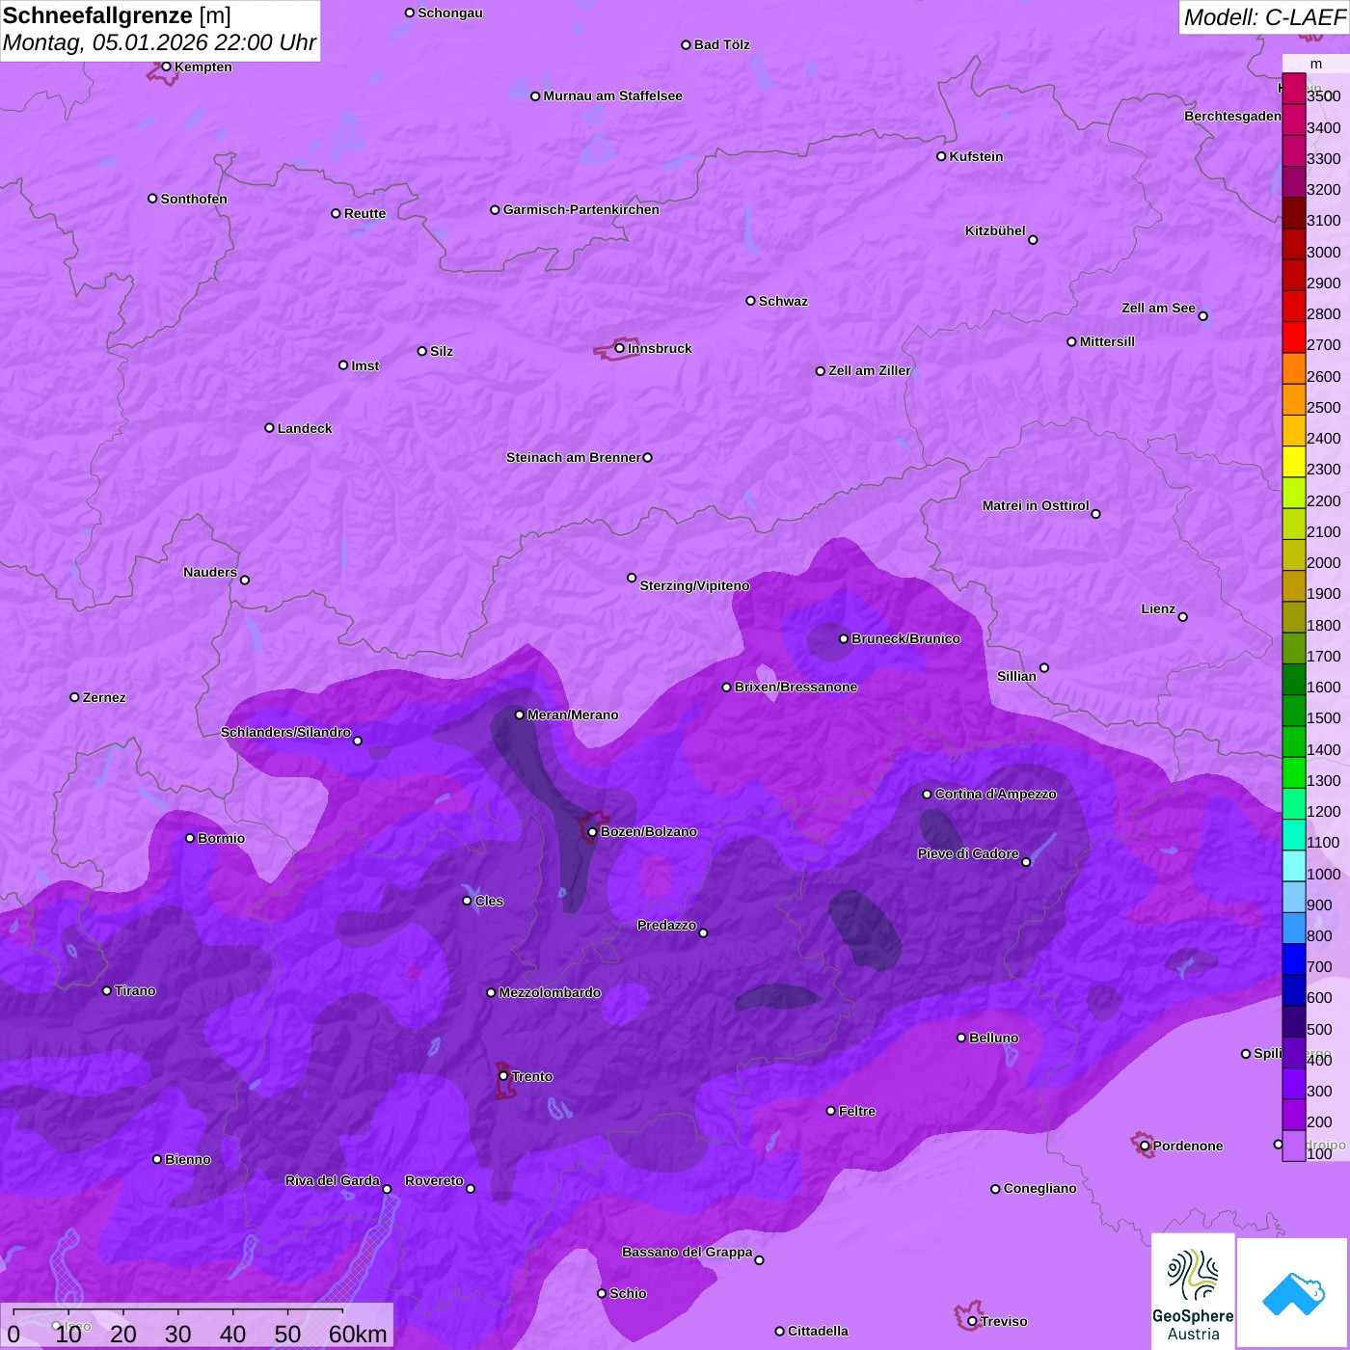Click the Matrei in Osttirol label
Screen dimensions: 1350x1350
pos(1036,505)
